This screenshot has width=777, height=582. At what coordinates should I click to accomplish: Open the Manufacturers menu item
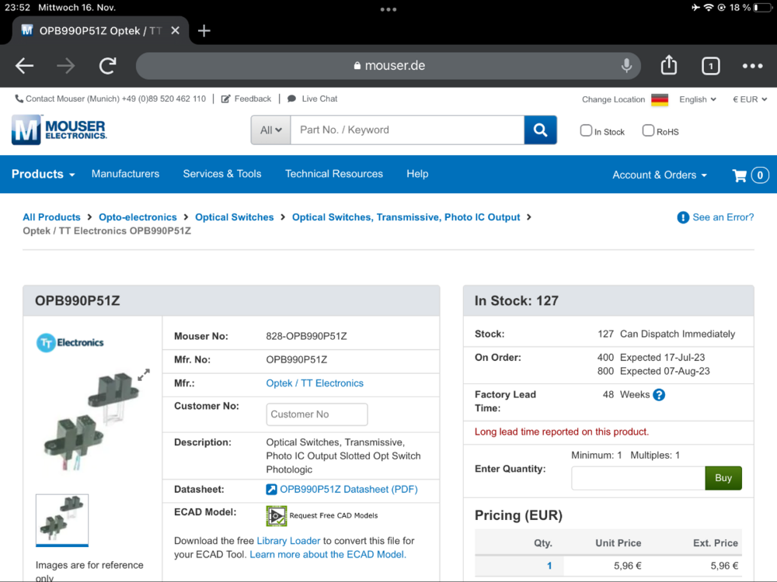tap(125, 174)
